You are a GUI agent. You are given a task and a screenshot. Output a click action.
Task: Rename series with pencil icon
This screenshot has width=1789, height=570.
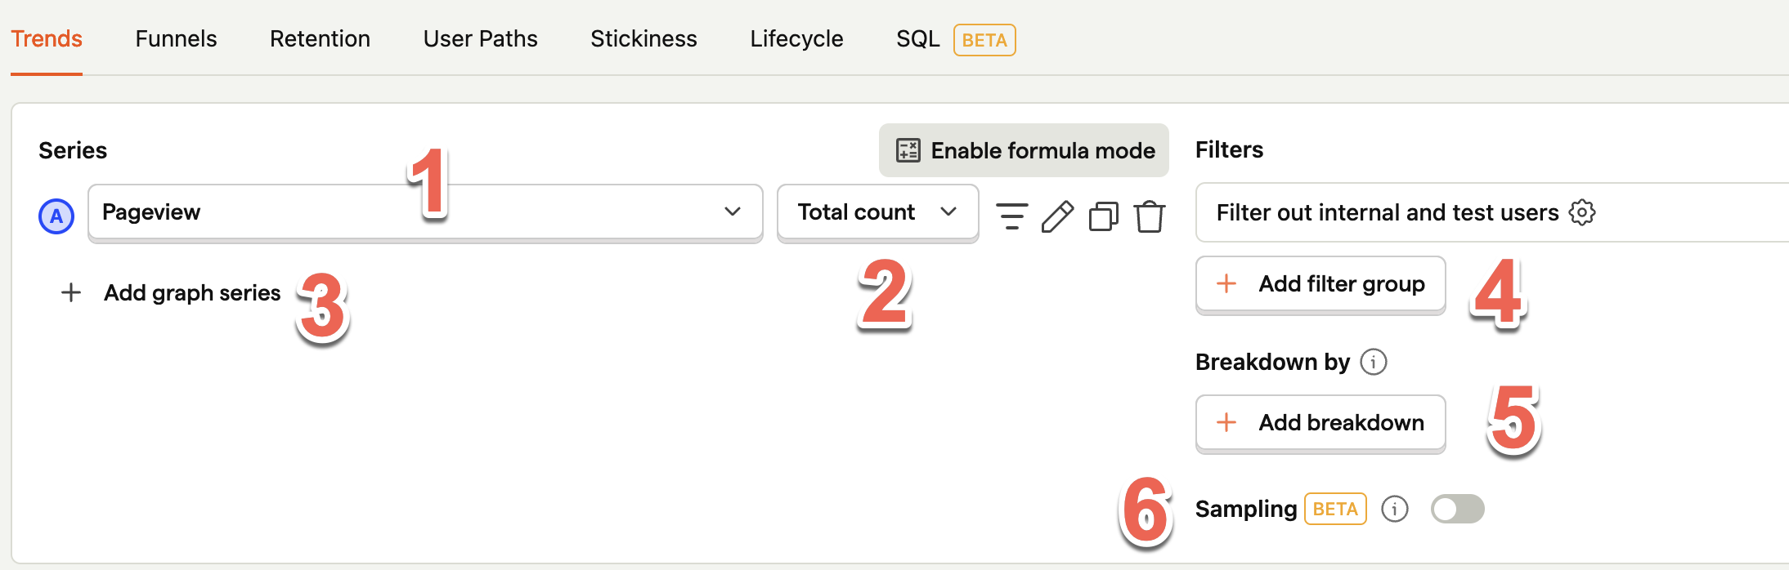click(x=1057, y=216)
